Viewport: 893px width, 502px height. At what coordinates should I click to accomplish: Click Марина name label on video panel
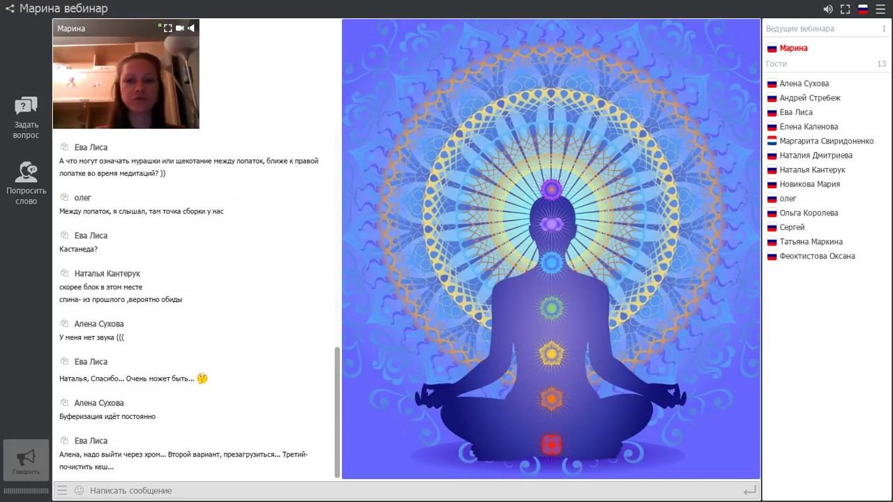(71, 29)
